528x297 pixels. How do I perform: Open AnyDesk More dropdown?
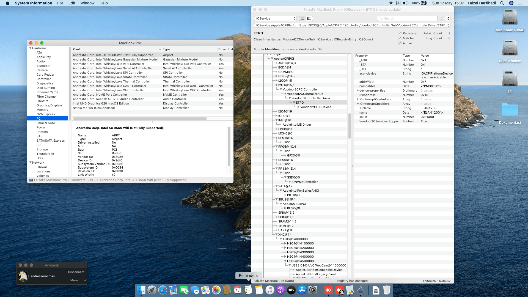(x=76, y=280)
